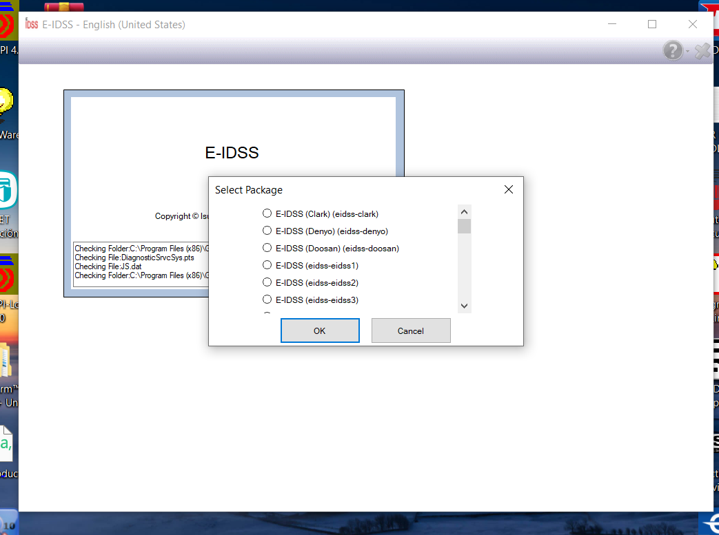This screenshot has height=535, width=719.
Task: Expand the dropdown arrow beside Help
Action: 687,51
